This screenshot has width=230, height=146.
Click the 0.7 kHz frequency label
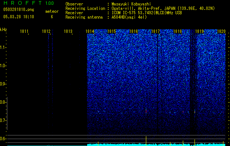click(x=3, y=120)
